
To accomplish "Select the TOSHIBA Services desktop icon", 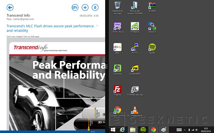I will coord(135,90).
